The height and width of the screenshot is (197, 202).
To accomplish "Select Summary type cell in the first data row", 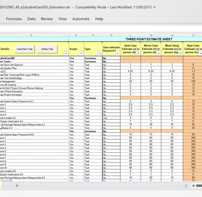I will pyautogui.click(x=93, y=58).
